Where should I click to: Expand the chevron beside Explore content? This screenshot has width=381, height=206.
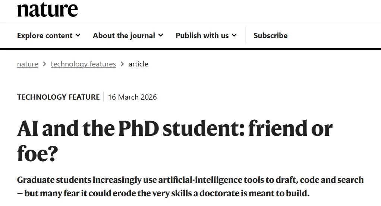coord(78,35)
